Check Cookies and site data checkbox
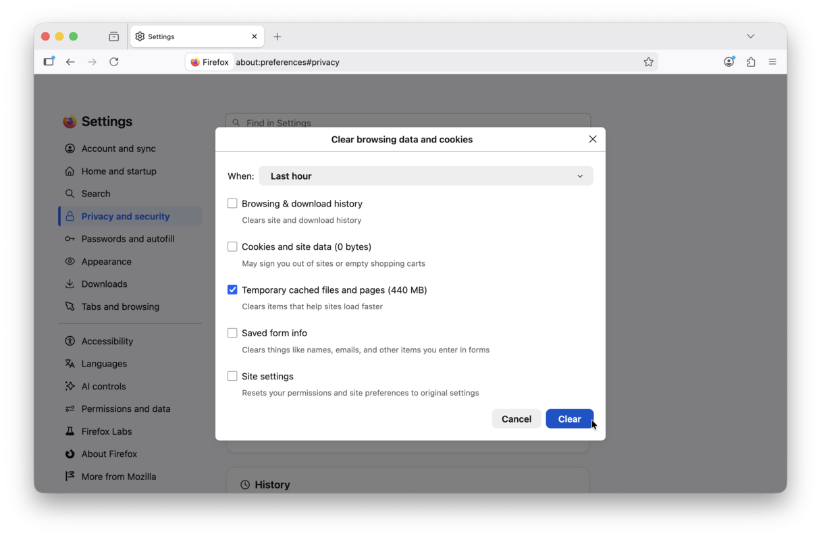The height and width of the screenshot is (538, 821). 232,246
